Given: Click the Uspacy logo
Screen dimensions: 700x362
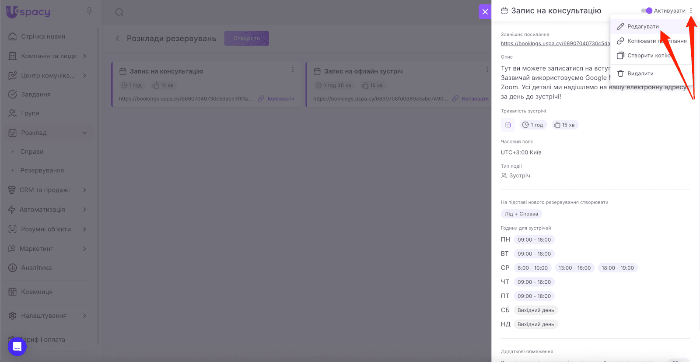Looking at the screenshot, I should pos(28,12).
